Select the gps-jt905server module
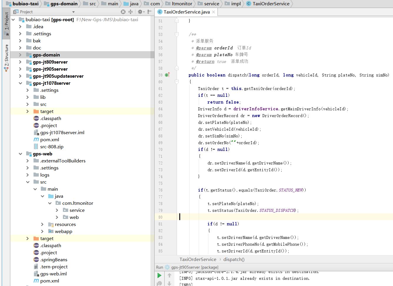This screenshot has width=393, height=286. pyautogui.click(x=50, y=69)
